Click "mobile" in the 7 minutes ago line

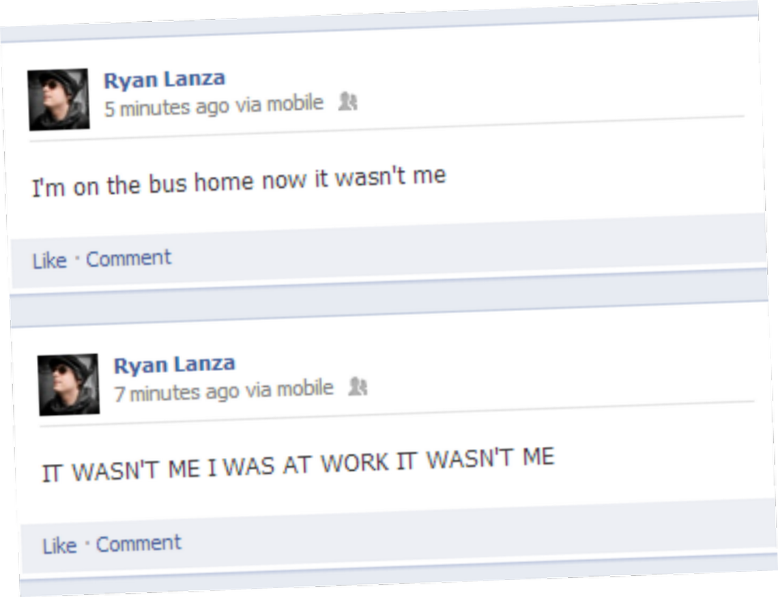coord(304,388)
